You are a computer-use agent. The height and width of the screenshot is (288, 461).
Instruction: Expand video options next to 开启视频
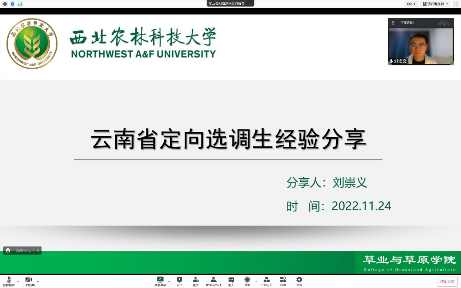[38, 281]
